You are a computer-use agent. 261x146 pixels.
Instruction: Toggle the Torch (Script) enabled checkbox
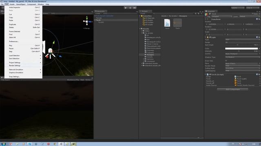[210, 75]
